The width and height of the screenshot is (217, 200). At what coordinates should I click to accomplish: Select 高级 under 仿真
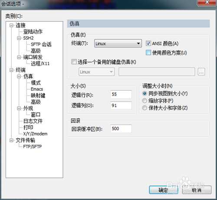36,102
